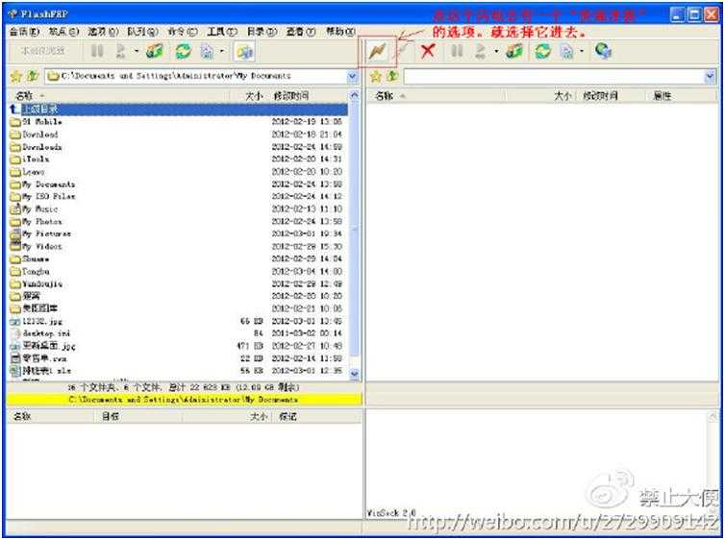Click the view document icon in the left toolbar

coord(207,51)
